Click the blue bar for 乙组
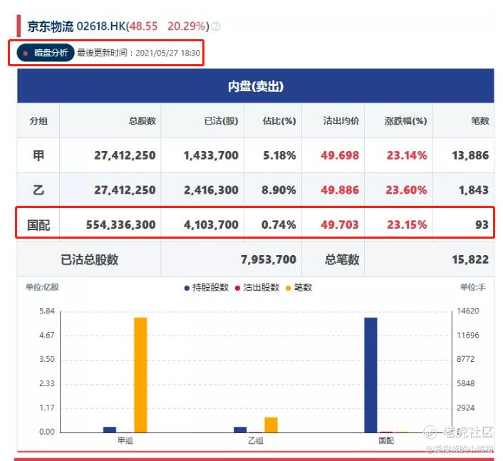This screenshot has height=461, width=503. tap(240, 430)
